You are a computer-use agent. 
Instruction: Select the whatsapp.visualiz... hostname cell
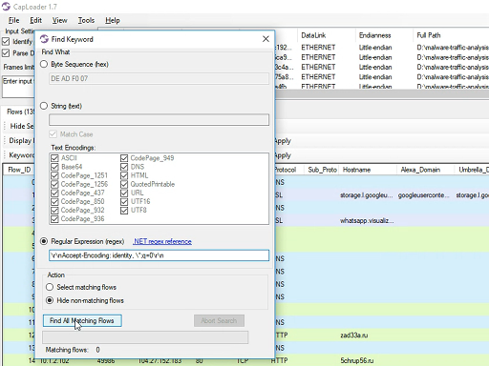[367, 220]
